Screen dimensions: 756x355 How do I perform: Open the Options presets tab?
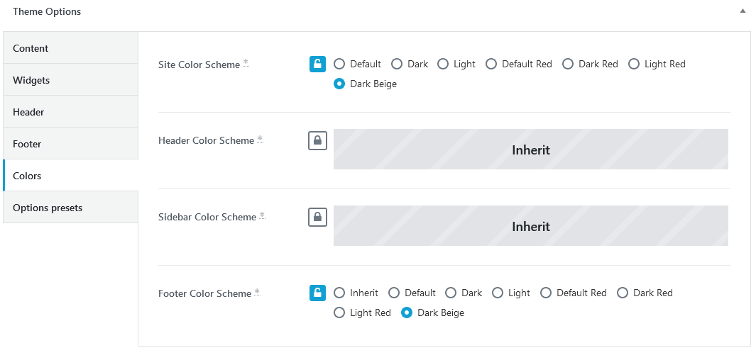pos(70,208)
